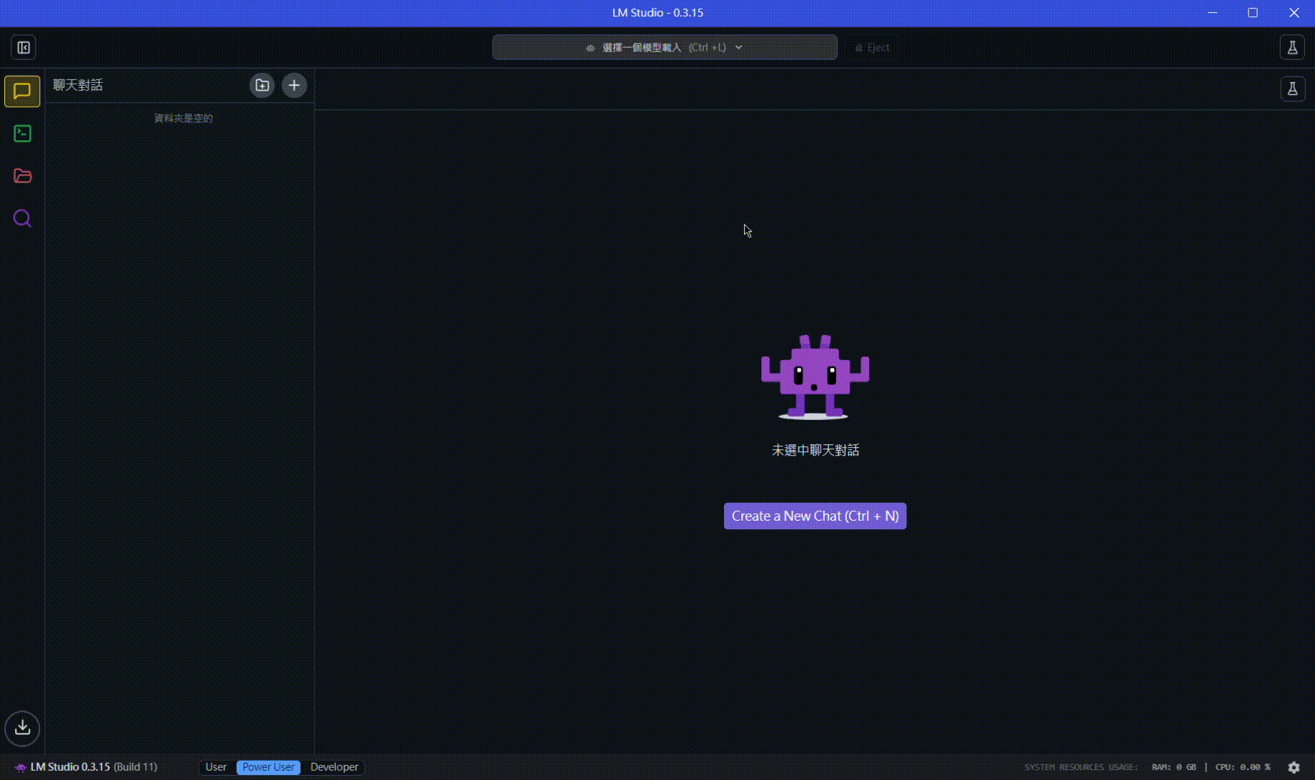1315x780 pixels.
Task: Toggle the sidebar collapse icon
Action: tap(23, 47)
